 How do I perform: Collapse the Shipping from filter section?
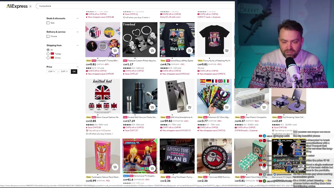pyautogui.click(x=77, y=45)
